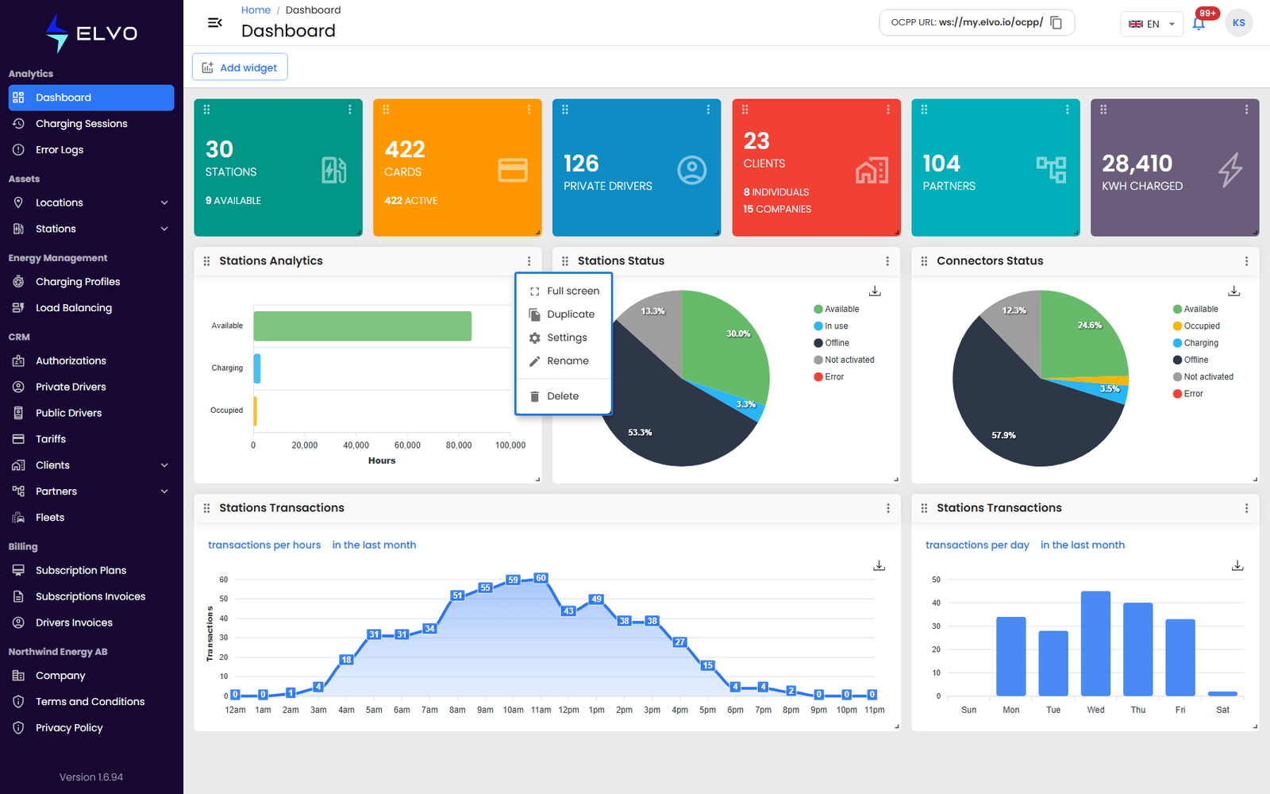Viewport: 1270px width, 794px height.
Task: Collapse the sidebar using the menu icon
Action: click(214, 22)
